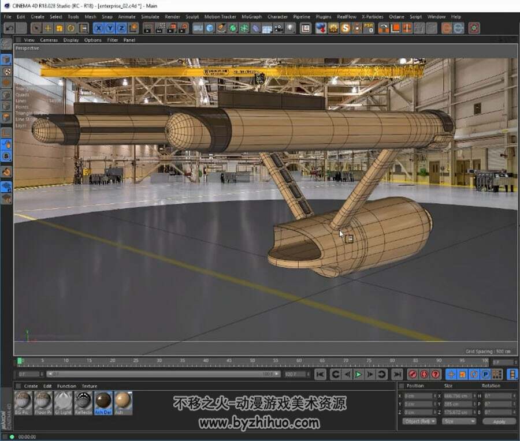Open the material manager Texture menu

[89, 386]
